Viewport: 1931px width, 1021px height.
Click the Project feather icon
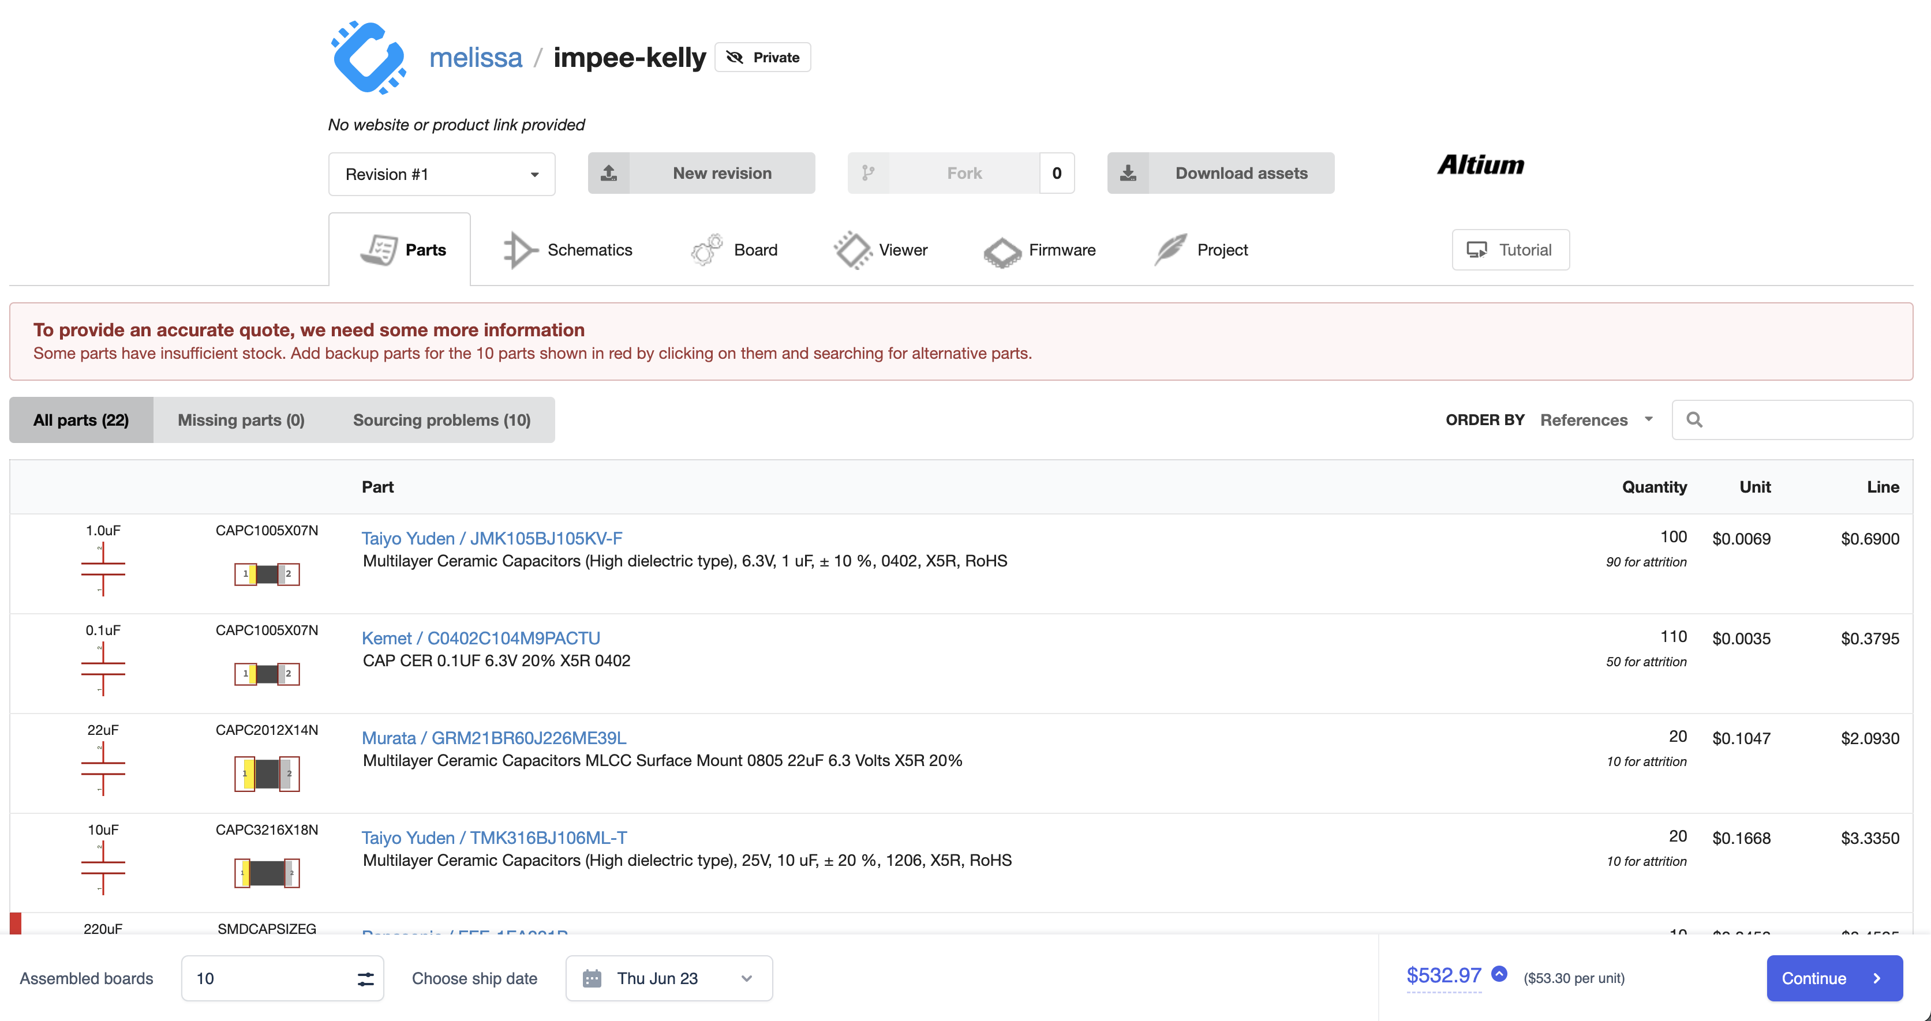(x=1171, y=249)
